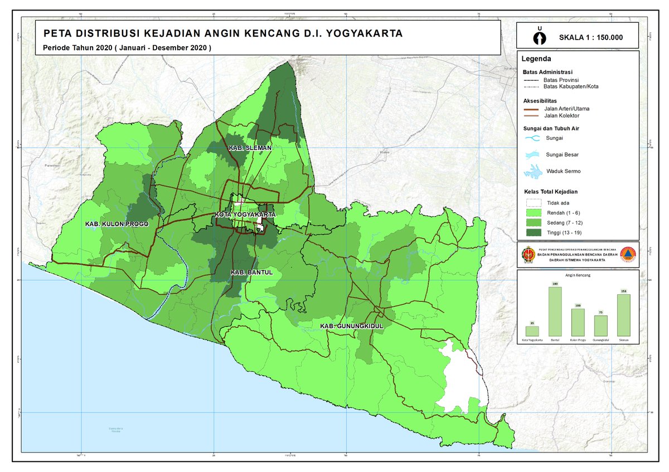Select the Sungai wavy line symbol in the legend

[532, 138]
